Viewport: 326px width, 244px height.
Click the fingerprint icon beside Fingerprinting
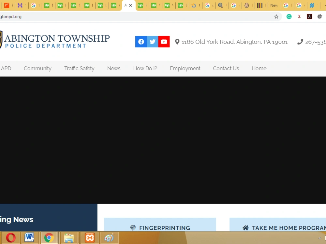pos(133,228)
